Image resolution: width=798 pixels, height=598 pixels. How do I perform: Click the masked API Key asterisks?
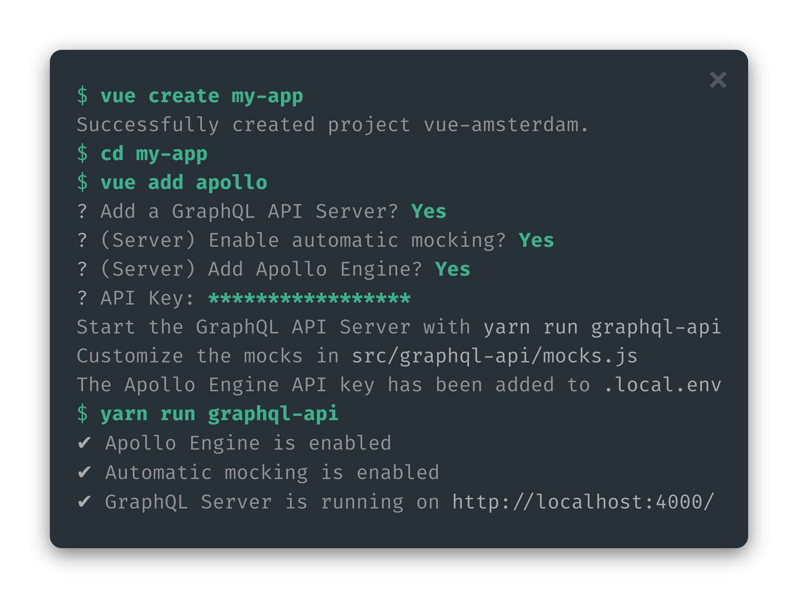click(x=309, y=298)
